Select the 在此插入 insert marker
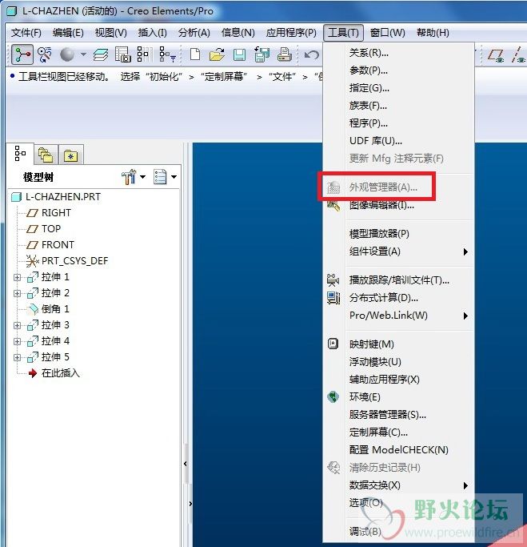 point(54,373)
